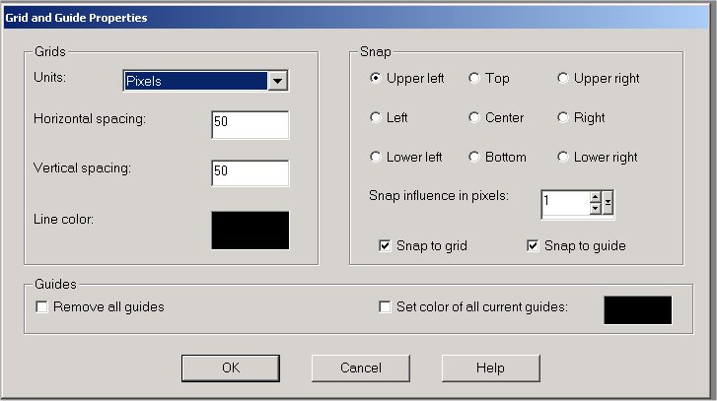Choose the Lower right snap option
Viewport: 717px width, 401px height.
[x=563, y=157]
